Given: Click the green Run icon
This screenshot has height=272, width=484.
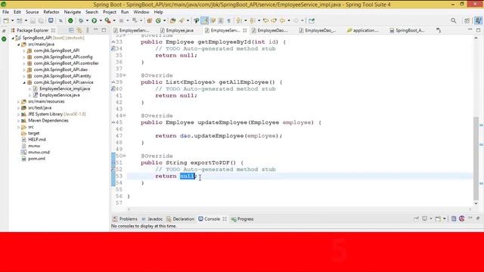Looking at the screenshot, I should 94,20.
